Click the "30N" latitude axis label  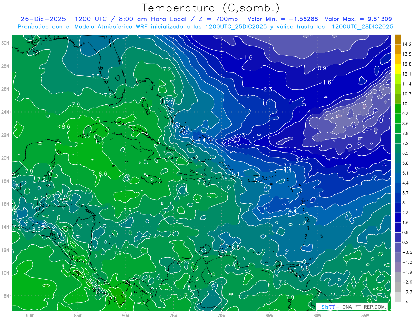(5, 43)
